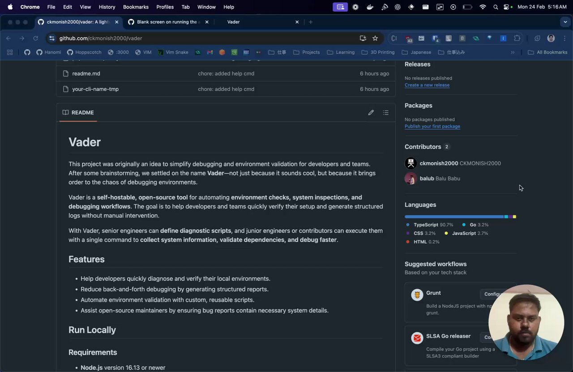Image resolution: width=573 pixels, height=372 pixels.
Task: Open the Packages heading link
Action: pos(419,106)
